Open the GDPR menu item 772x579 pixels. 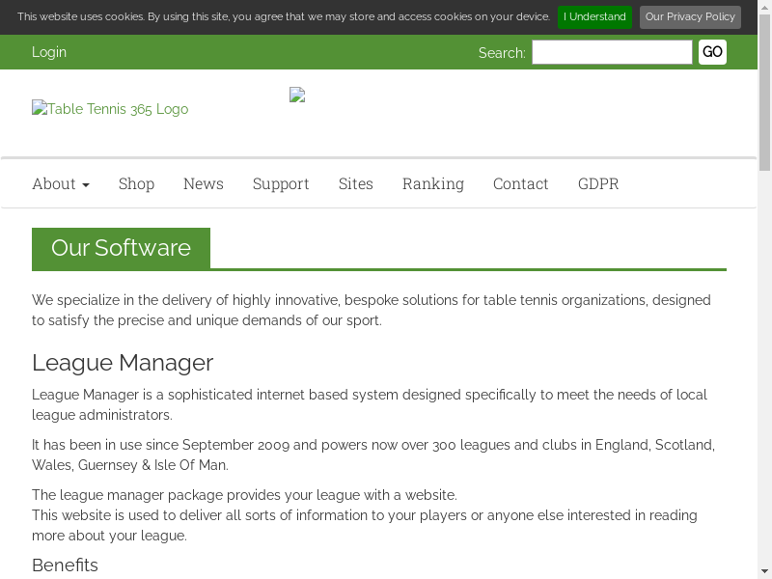[x=598, y=183]
